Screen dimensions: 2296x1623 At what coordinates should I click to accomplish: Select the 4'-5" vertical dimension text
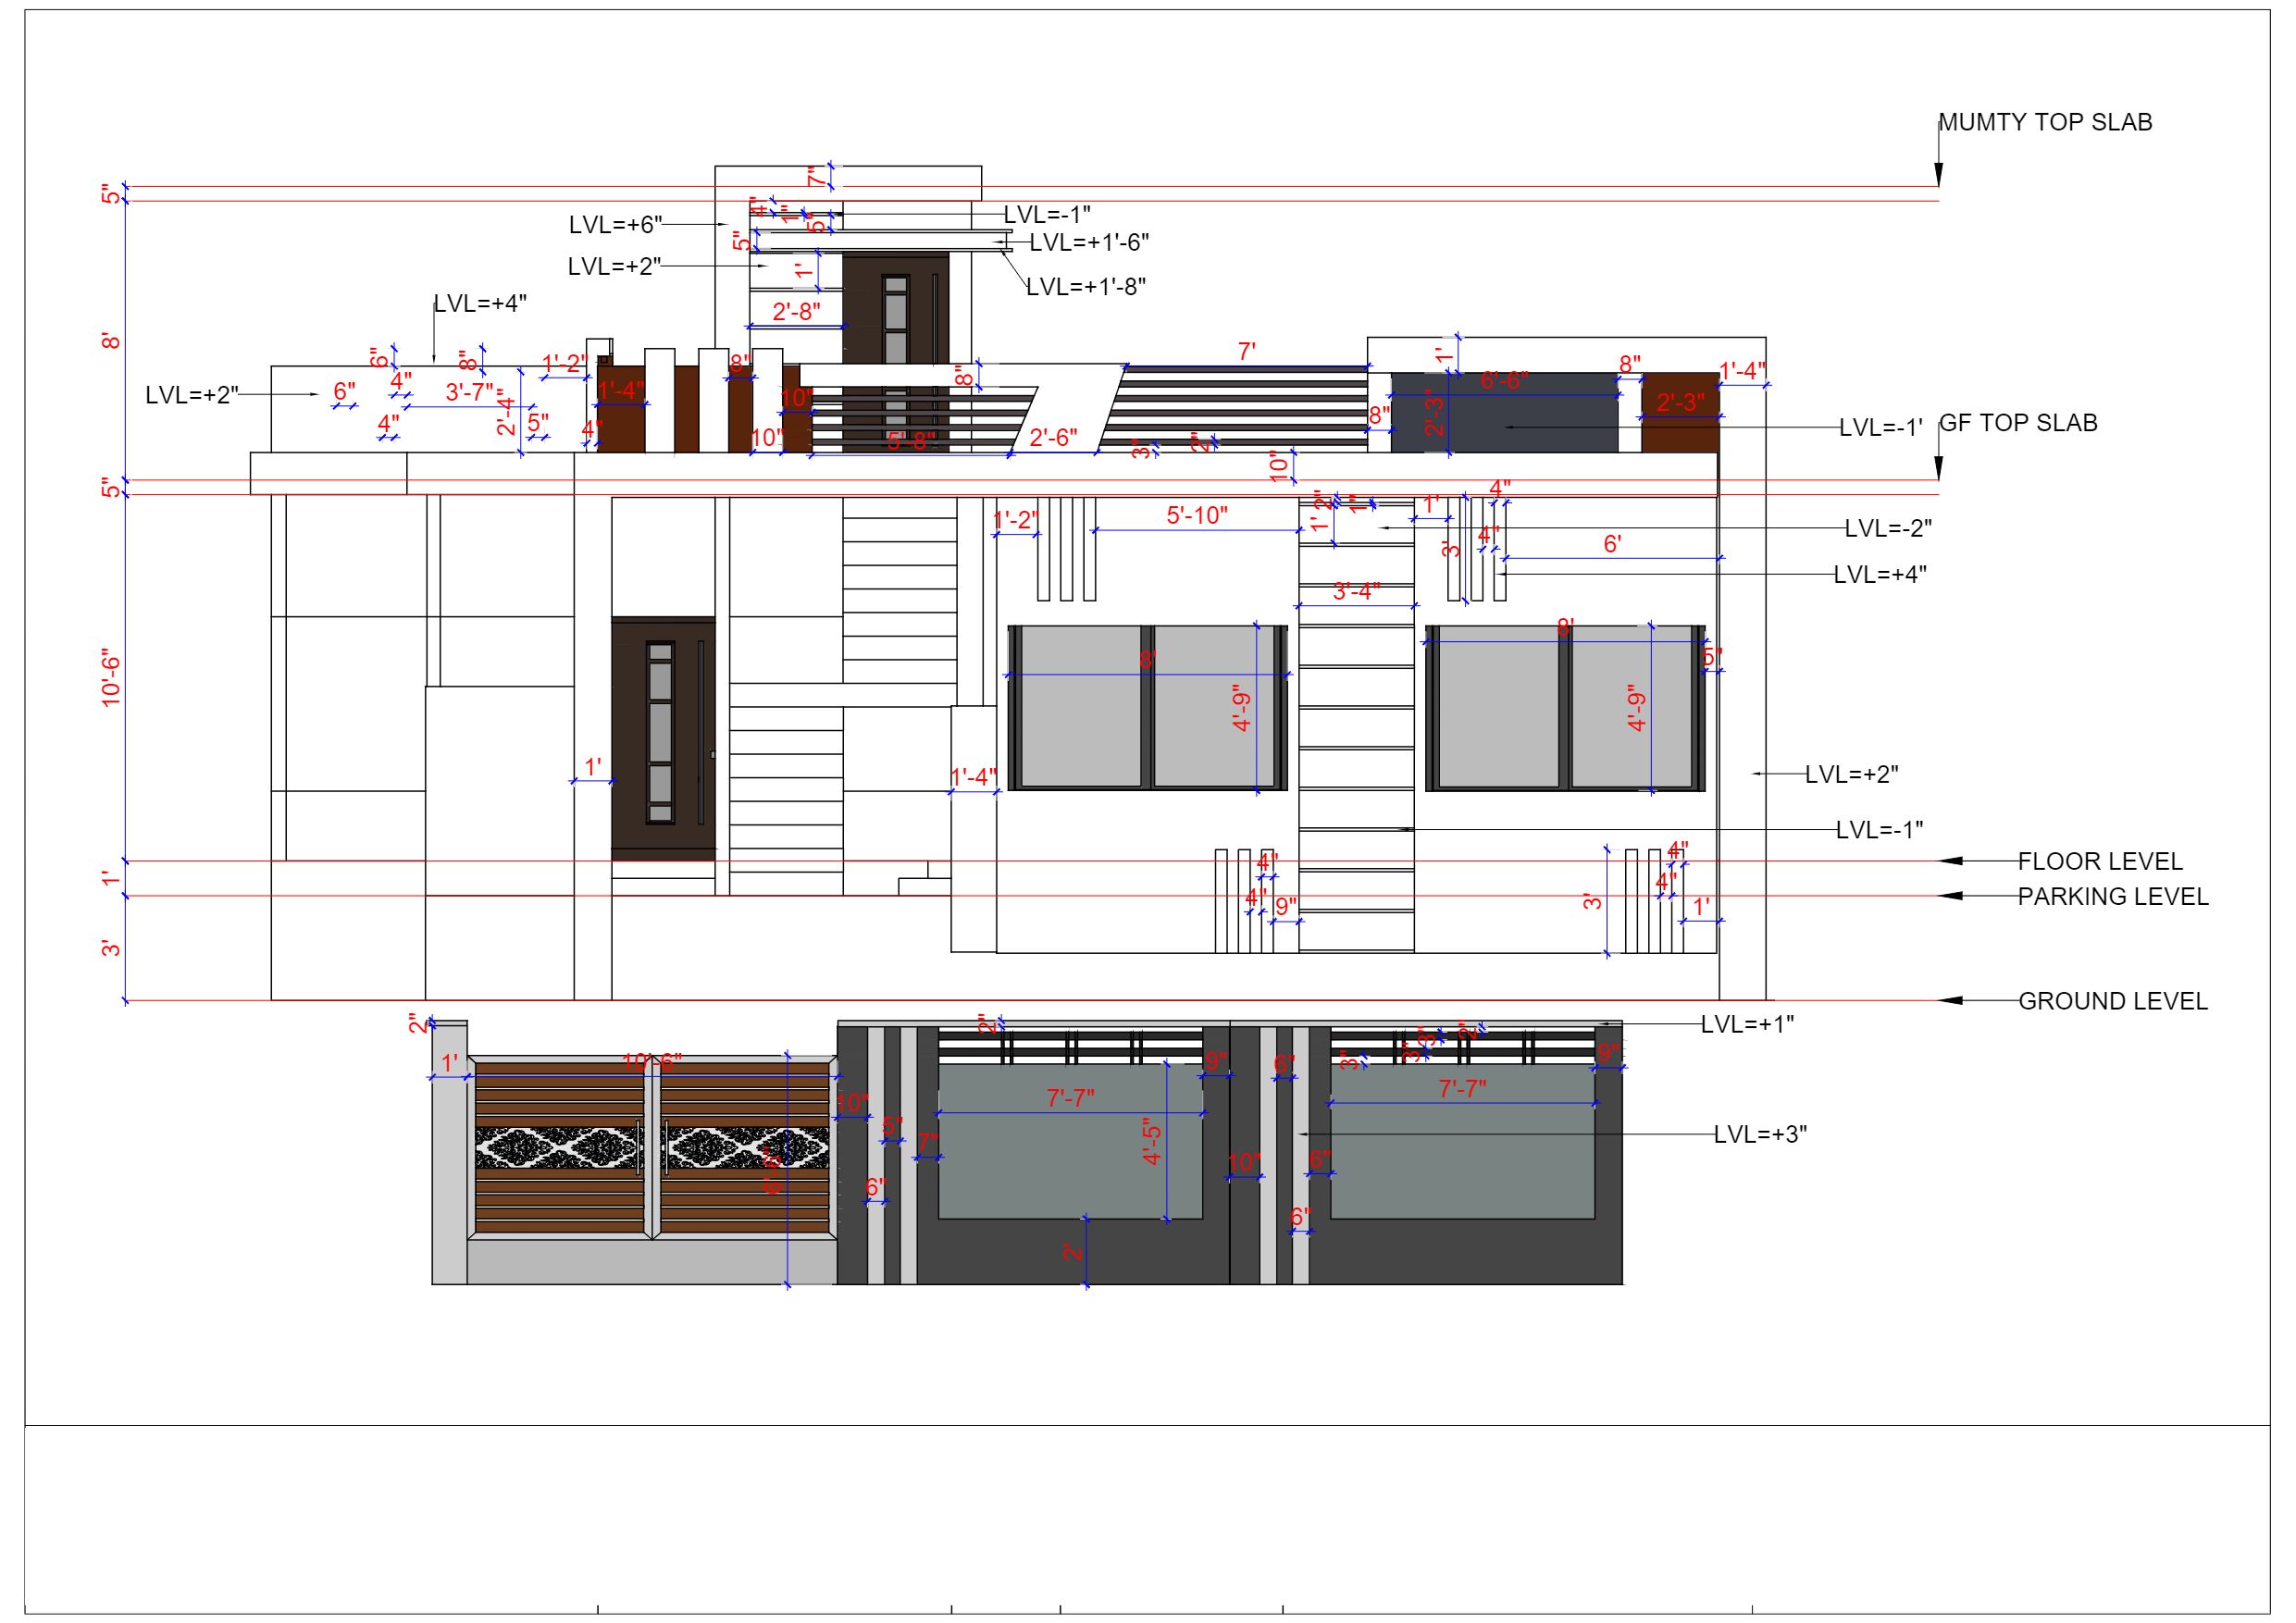[1152, 1141]
